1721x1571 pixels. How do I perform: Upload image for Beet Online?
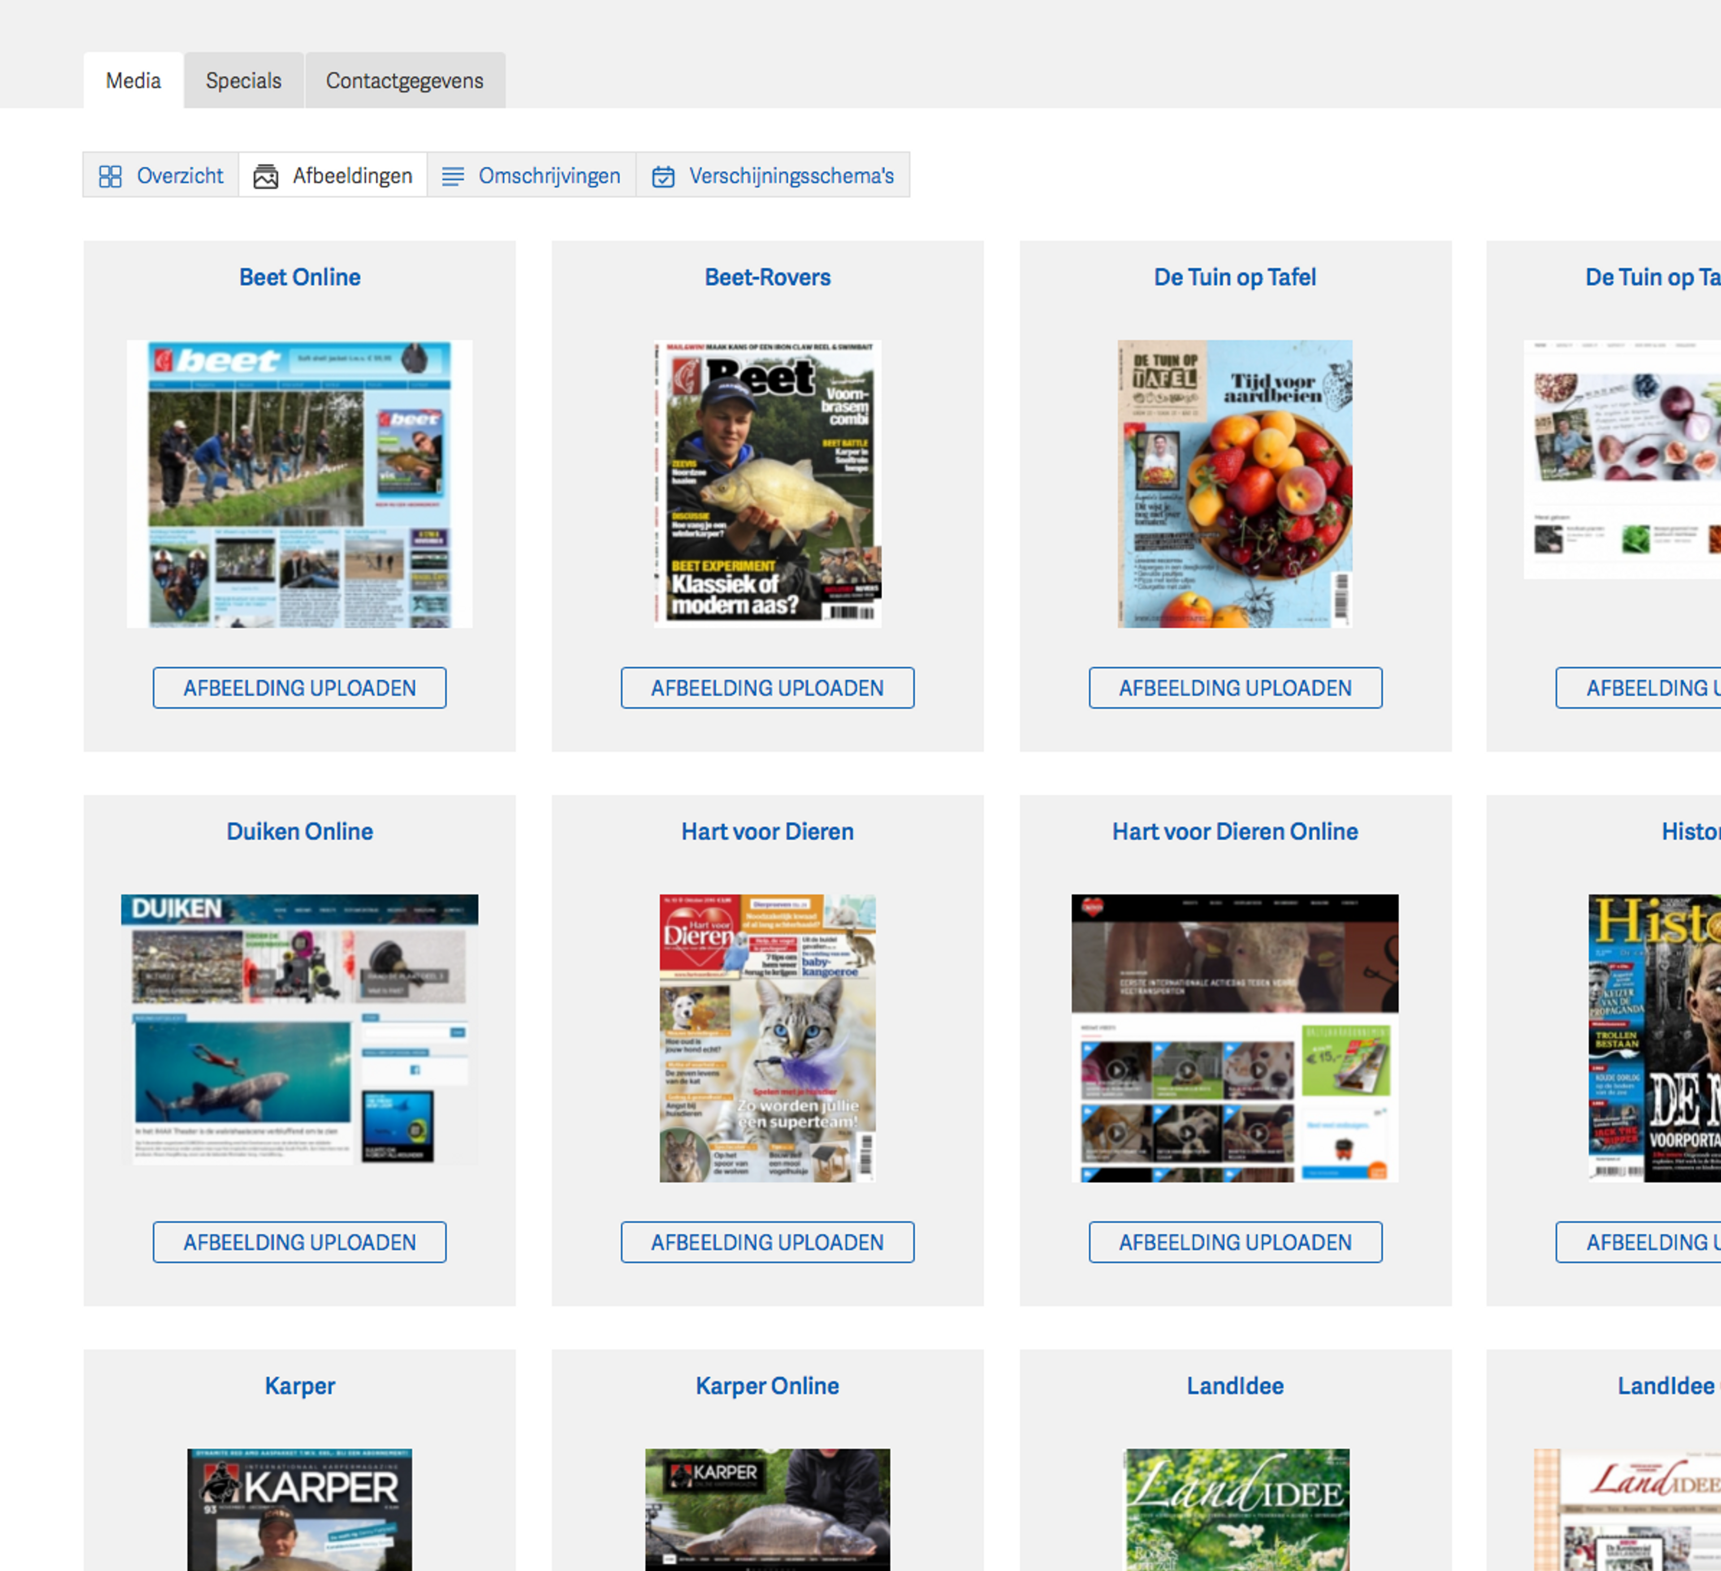pyautogui.click(x=300, y=688)
